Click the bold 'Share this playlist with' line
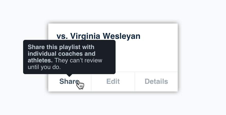This screenshot has height=115, width=226. point(61,47)
